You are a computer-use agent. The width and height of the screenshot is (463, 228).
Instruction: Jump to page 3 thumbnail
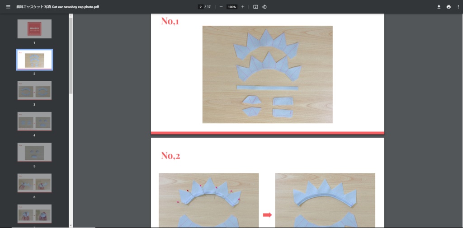tap(34, 91)
